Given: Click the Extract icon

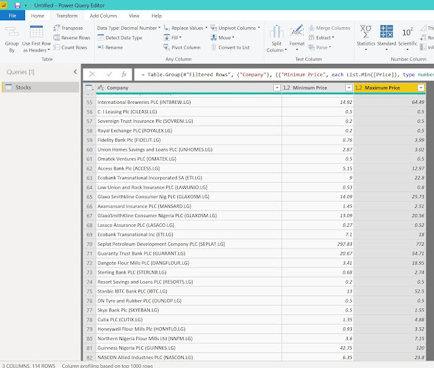Looking at the screenshot, I should click(312, 37).
